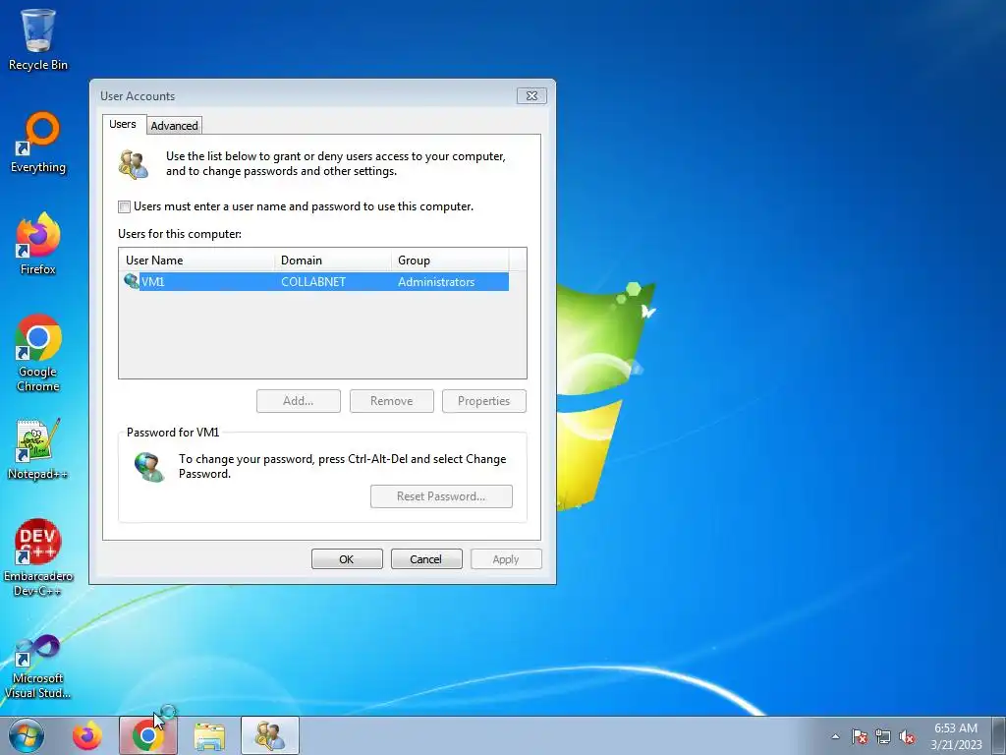Open network status tray icon
Viewport: 1006px width, 755px height.
pos(883,736)
